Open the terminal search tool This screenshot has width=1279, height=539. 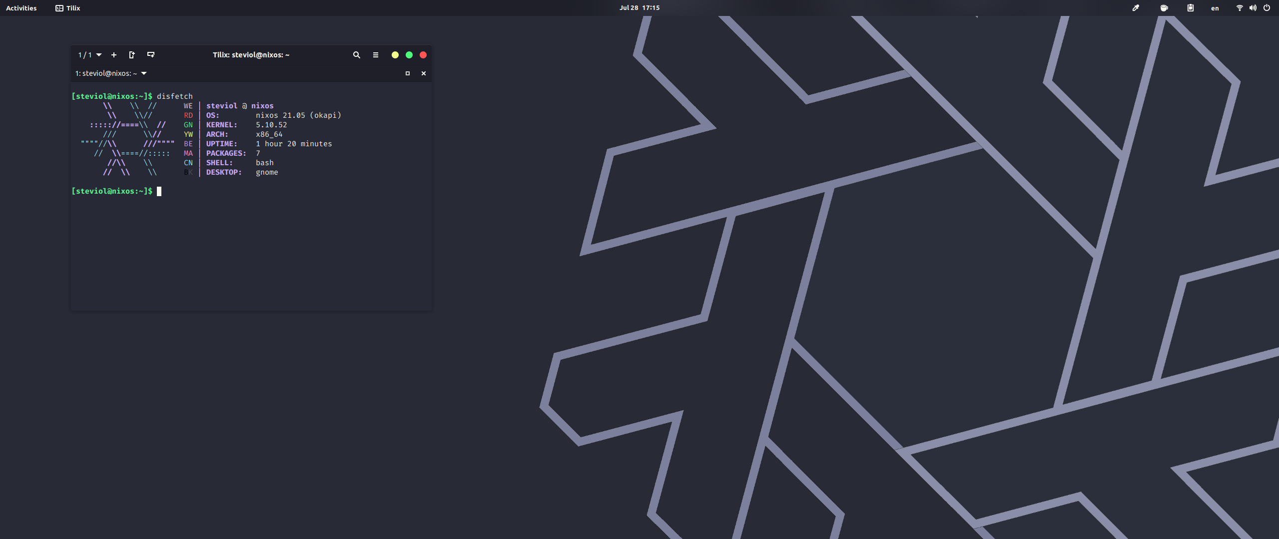tap(357, 55)
